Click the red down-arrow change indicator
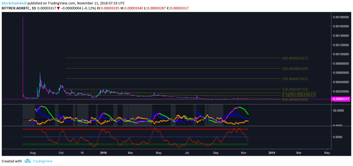 click(x=58, y=8)
